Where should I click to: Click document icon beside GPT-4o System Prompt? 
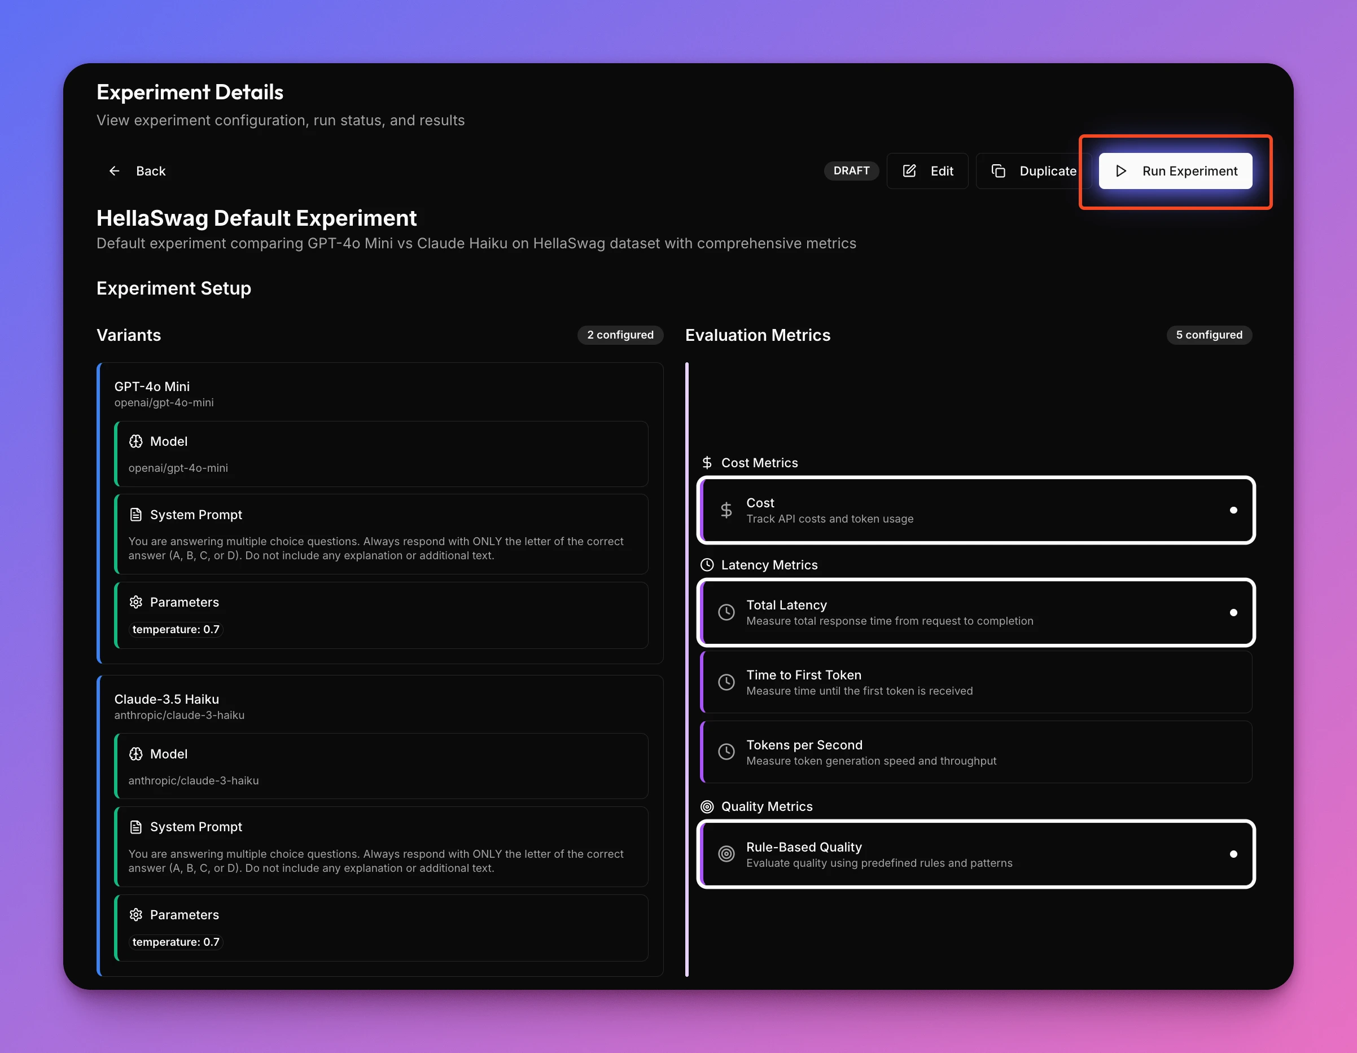[x=136, y=515]
